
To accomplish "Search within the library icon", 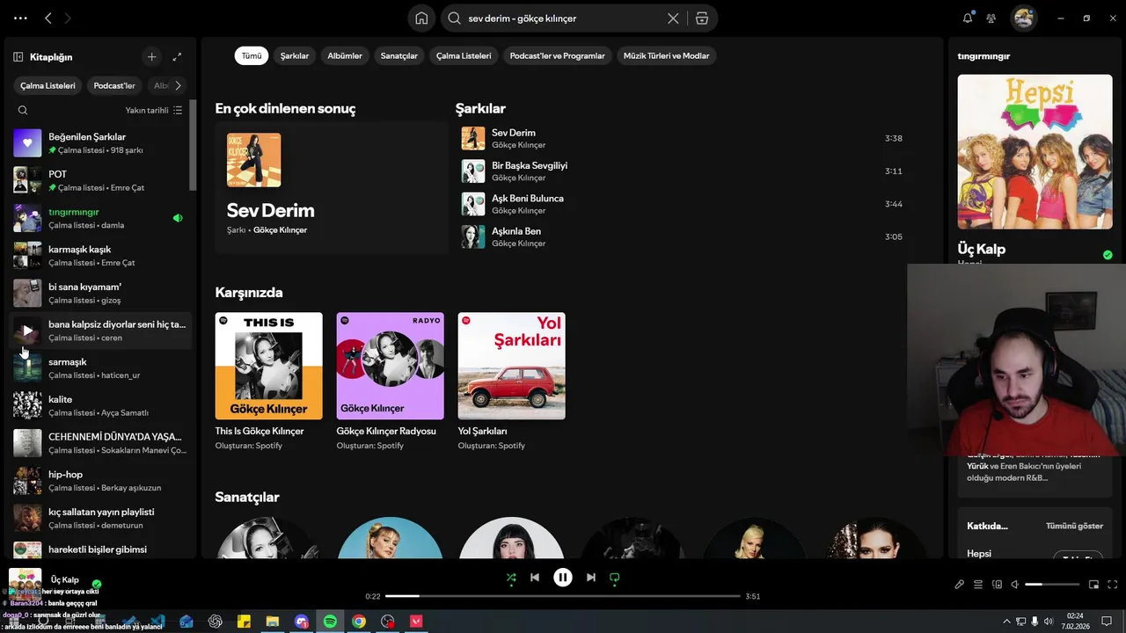I will pyautogui.click(x=23, y=110).
